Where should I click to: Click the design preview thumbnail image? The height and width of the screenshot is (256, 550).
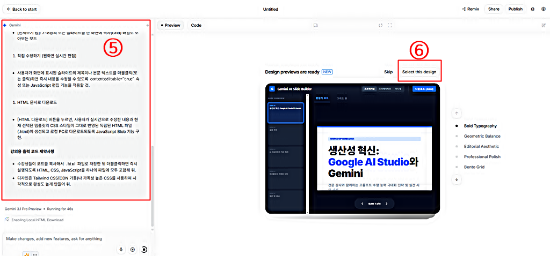[x=352, y=149]
